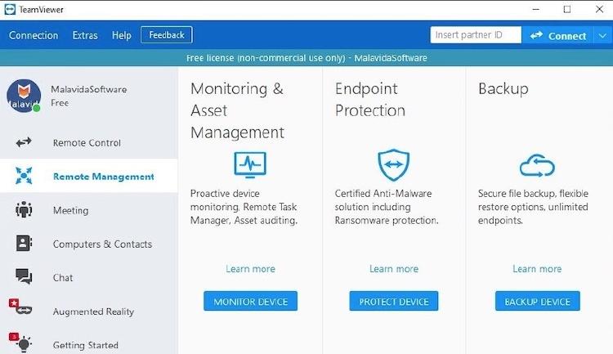Viewport: 613px width, 354px height.
Task: Open the Meeting people icon
Action: [x=24, y=210]
